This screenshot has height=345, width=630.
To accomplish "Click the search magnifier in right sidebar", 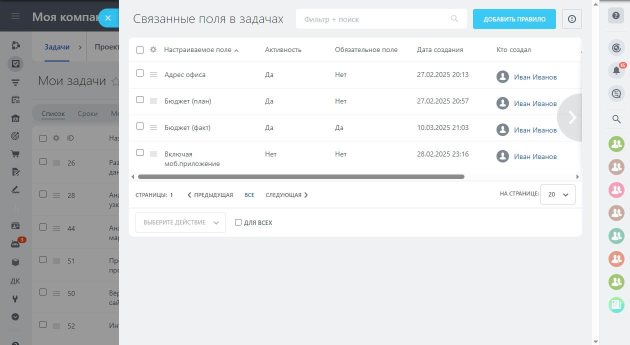I will [x=616, y=119].
